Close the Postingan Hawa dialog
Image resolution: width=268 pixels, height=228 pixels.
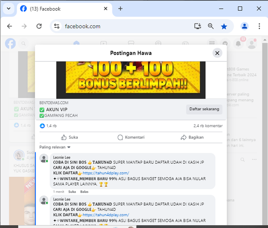[x=217, y=53]
